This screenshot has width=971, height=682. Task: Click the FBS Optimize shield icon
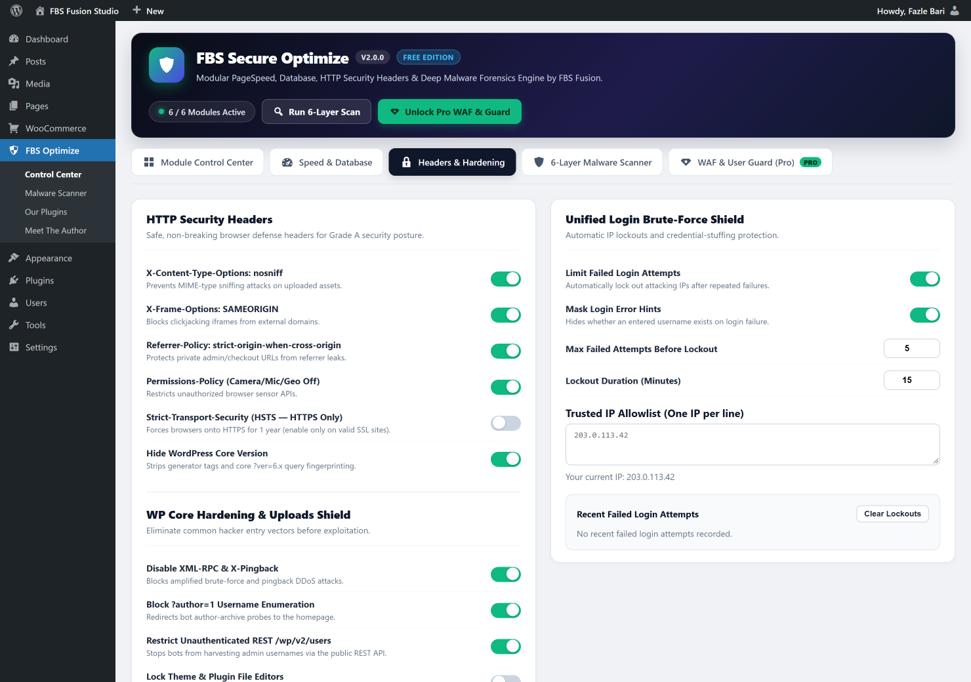pos(14,150)
